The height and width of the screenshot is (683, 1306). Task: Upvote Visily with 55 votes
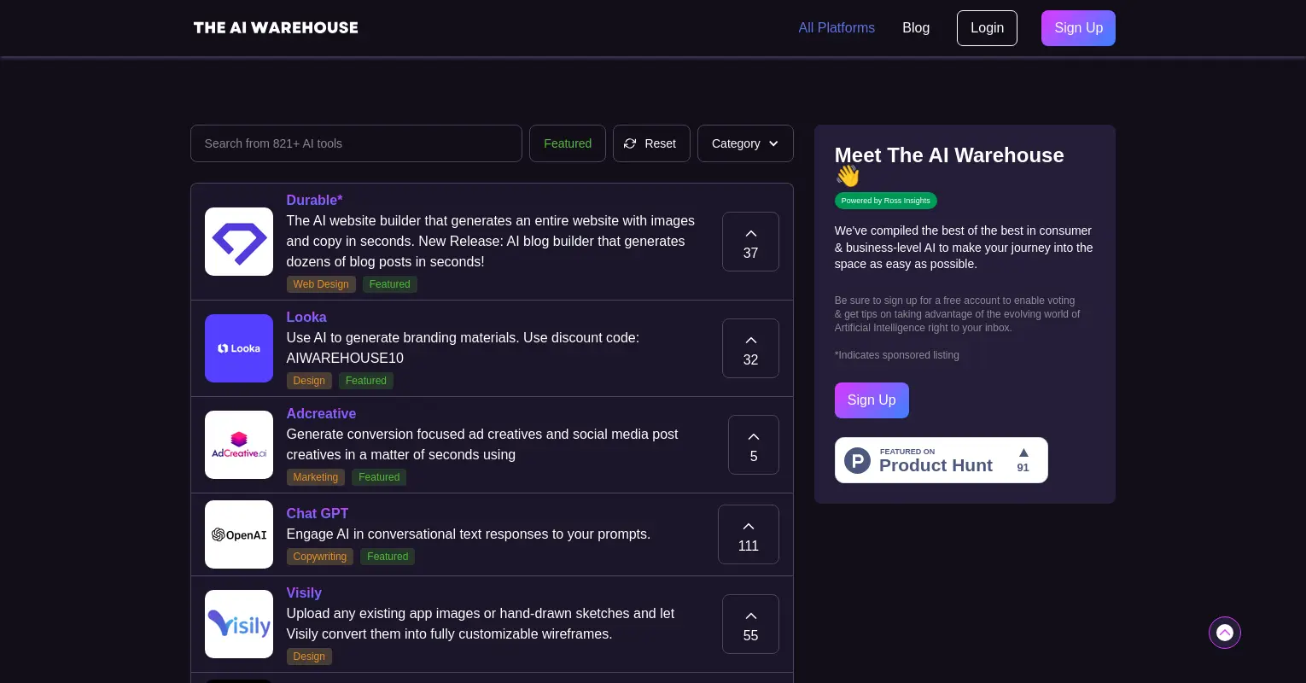click(x=750, y=624)
